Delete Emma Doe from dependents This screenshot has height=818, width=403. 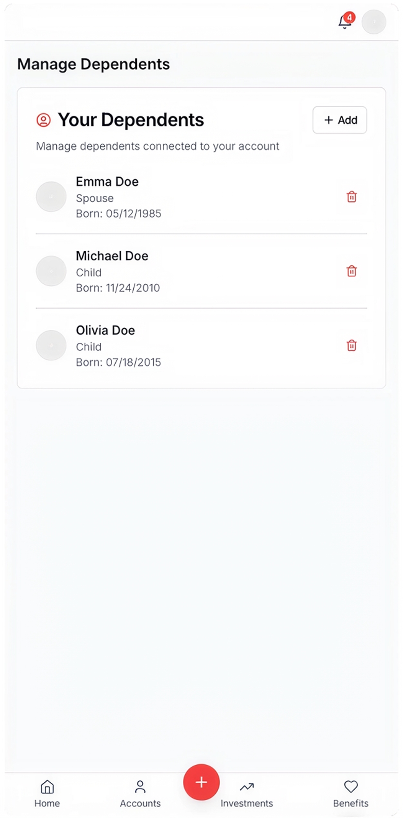click(352, 197)
